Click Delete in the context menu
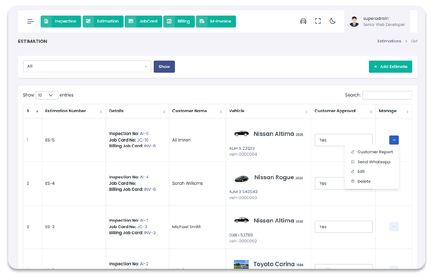Screen dimensions: 433x274 click(x=364, y=181)
